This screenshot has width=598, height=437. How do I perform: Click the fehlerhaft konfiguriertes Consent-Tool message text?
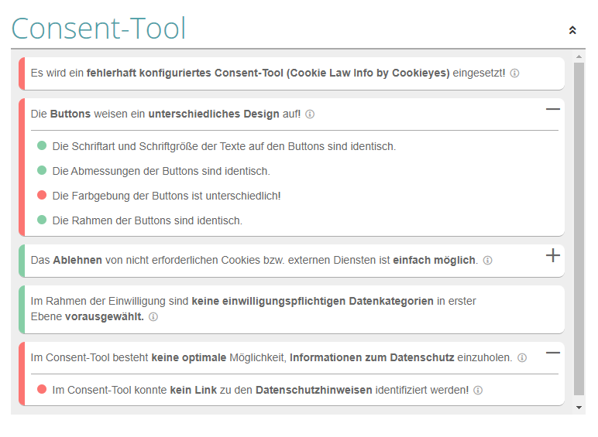[x=267, y=73]
